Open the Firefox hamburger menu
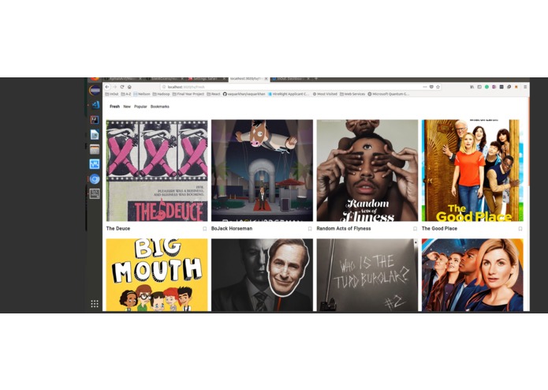548x390 pixels. [525, 87]
